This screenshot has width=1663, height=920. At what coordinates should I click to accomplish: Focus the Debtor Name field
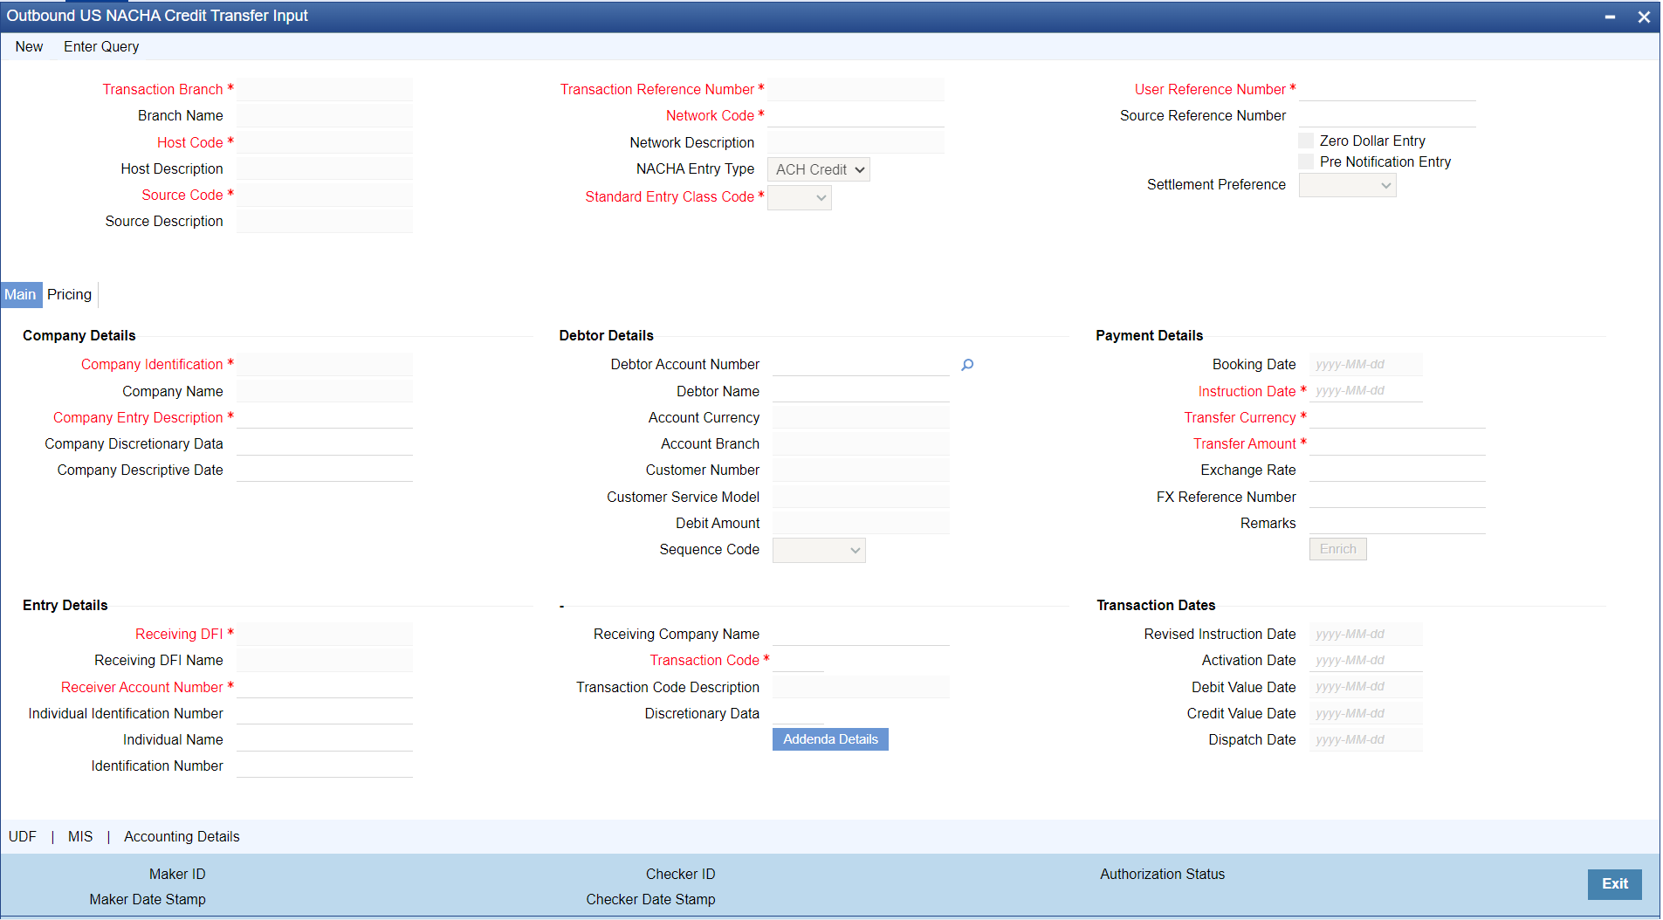(861, 391)
